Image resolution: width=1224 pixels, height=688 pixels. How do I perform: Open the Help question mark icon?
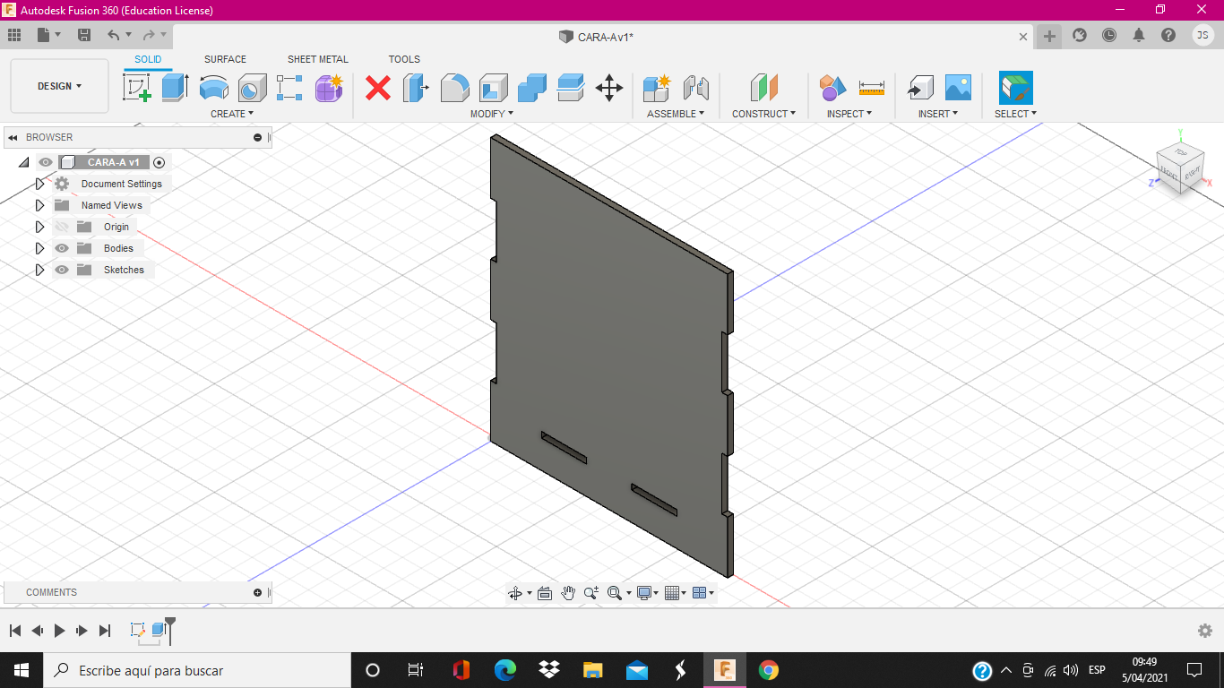(x=1168, y=35)
